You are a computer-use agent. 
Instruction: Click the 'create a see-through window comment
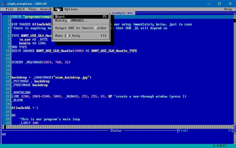click(x=150, y=96)
